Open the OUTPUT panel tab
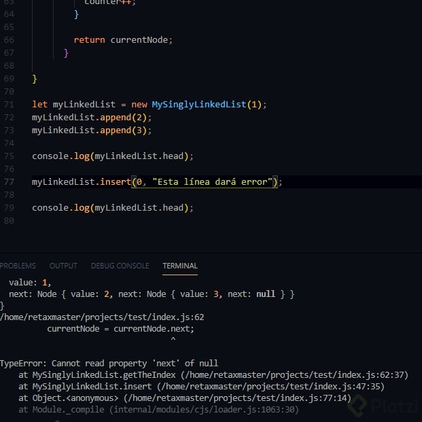The image size is (422, 422). (x=63, y=266)
